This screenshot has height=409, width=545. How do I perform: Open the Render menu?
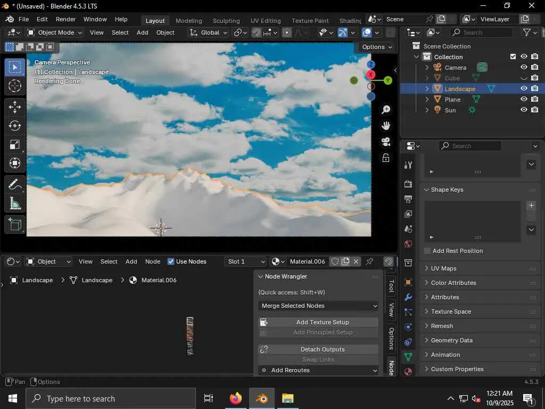(x=65, y=19)
